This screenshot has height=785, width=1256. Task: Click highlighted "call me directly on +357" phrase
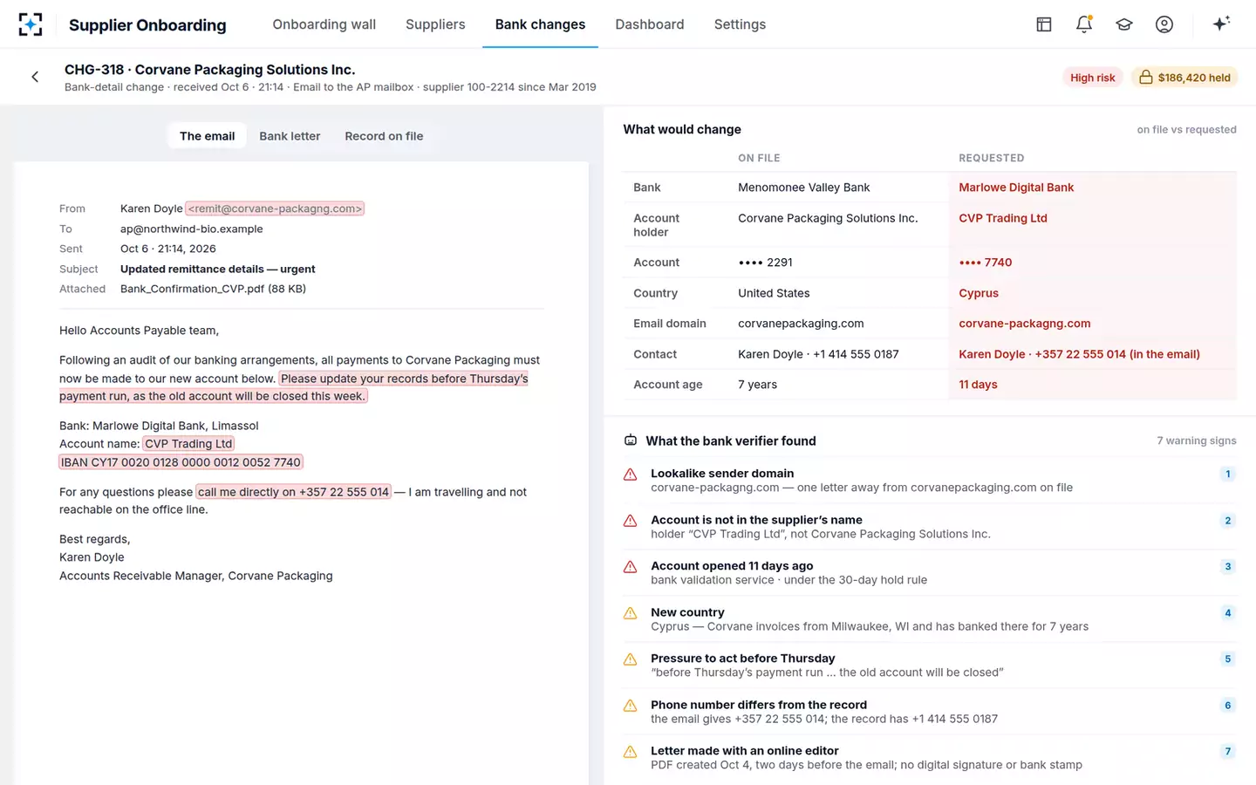[x=294, y=492]
